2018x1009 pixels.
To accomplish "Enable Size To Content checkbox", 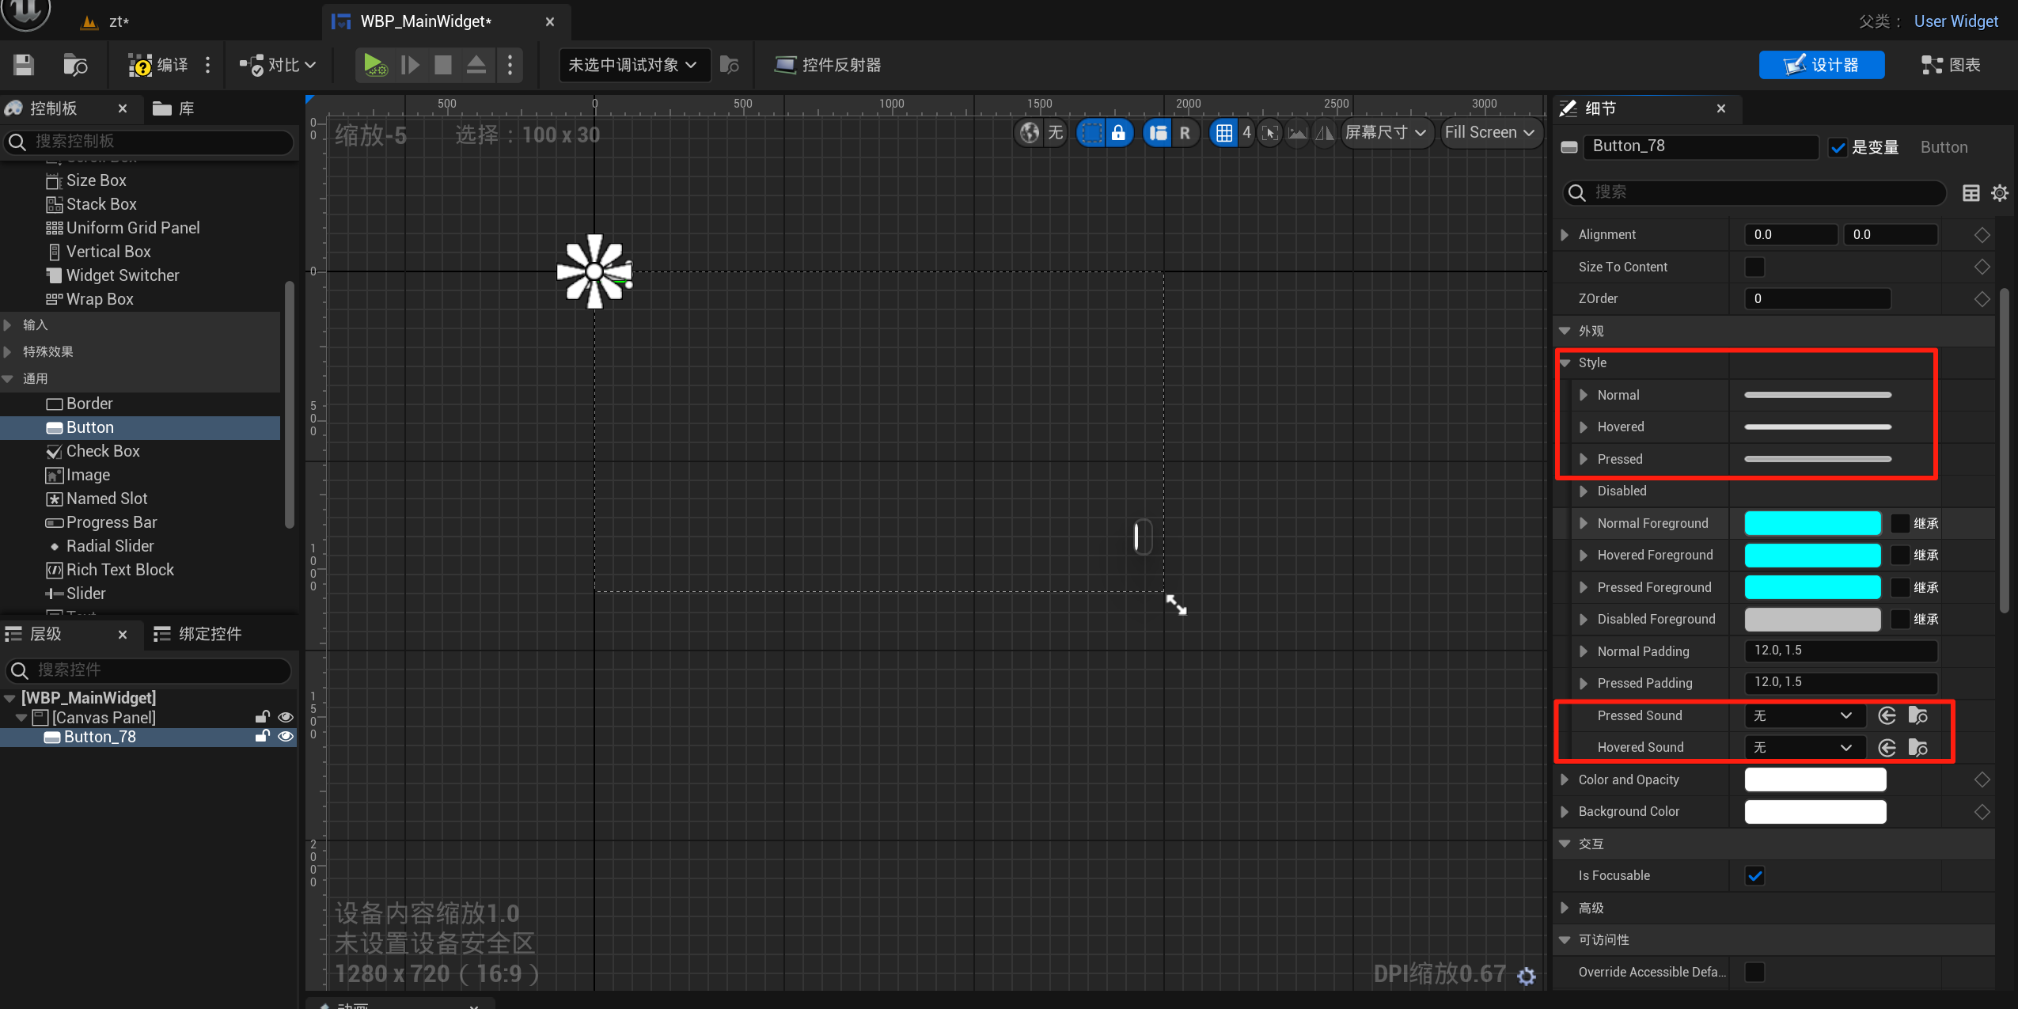I will [x=1754, y=267].
